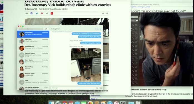
Task: Open emoji picker in message field
Action: tap(97, 88)
